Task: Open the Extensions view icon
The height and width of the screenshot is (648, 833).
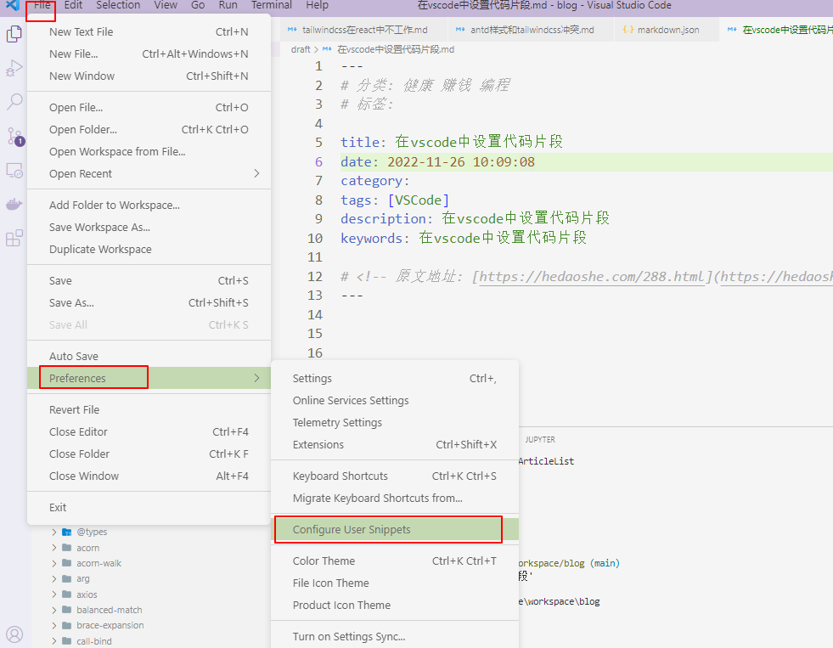Action: [14, 239]
